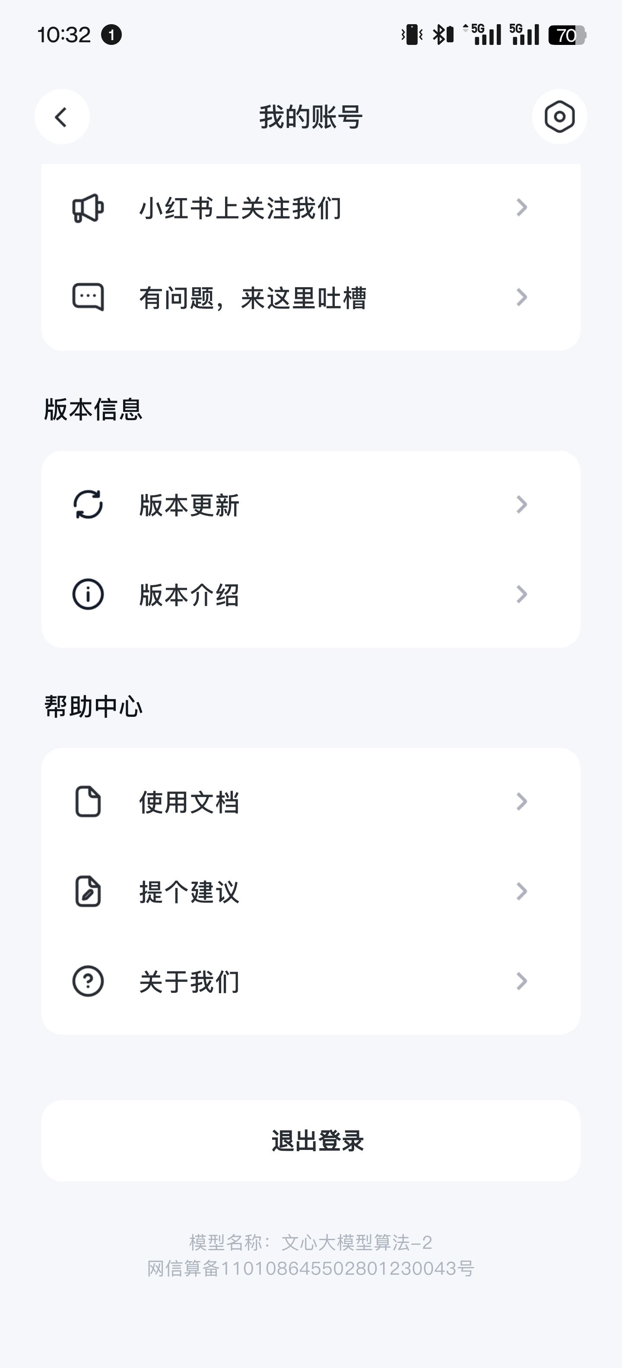
Task: Tap the megaphone icon for Xiaohongshu
Action: pyautogui.click(x=88, y=208)
